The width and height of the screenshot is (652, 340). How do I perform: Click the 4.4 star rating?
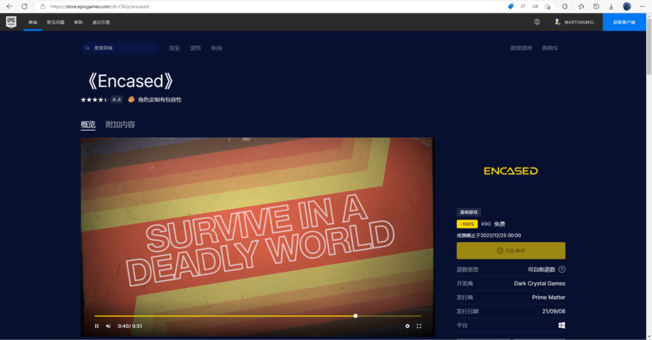101,99
